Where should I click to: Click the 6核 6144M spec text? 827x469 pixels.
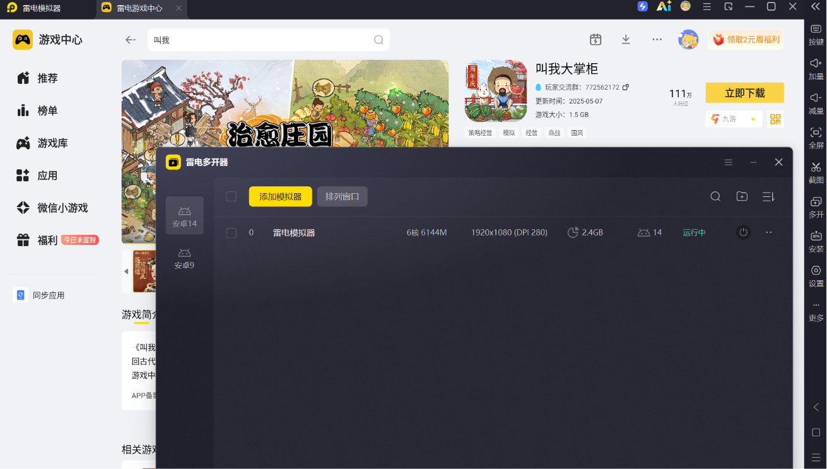tap(426, 232)
